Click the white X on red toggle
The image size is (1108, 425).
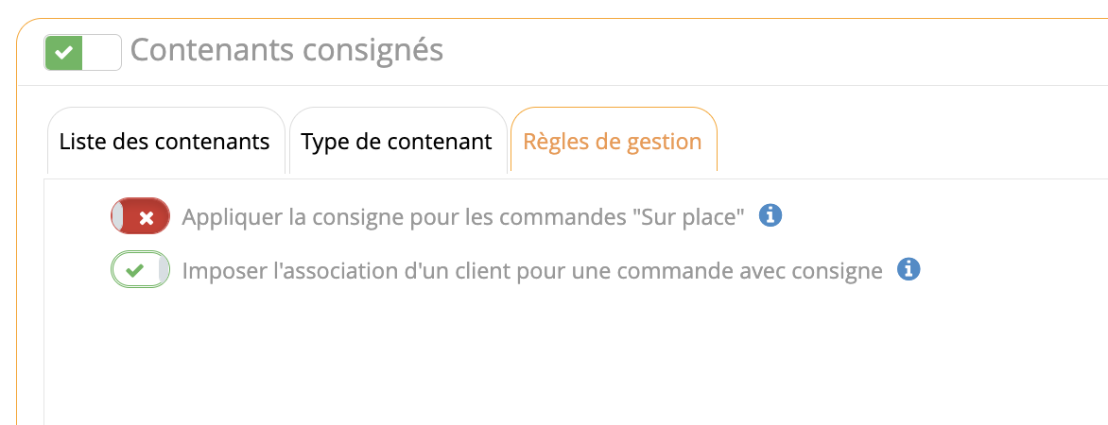coord(147,217)
